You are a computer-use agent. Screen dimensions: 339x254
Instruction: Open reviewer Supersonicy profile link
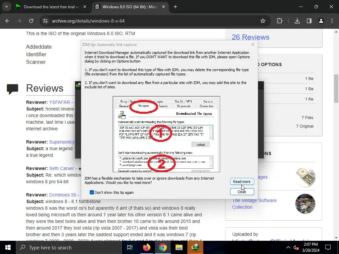(x=62, y=142)
